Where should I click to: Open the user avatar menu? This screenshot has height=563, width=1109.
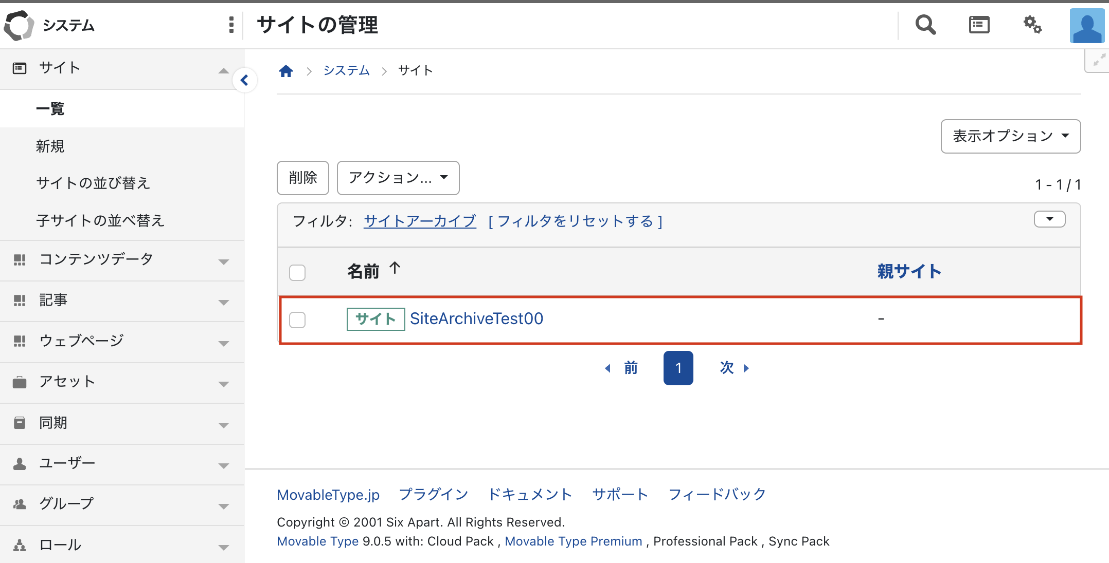[x=1086, y=24]
